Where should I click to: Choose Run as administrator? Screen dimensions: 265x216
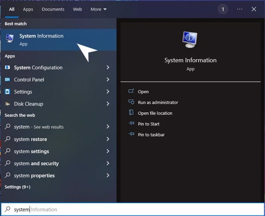click(x=158, y=102)
